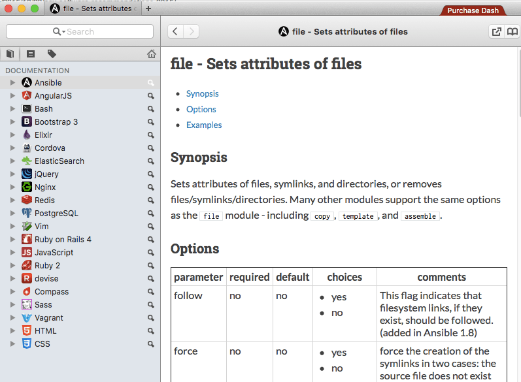Select the jQuery docset row

[80, 174]
